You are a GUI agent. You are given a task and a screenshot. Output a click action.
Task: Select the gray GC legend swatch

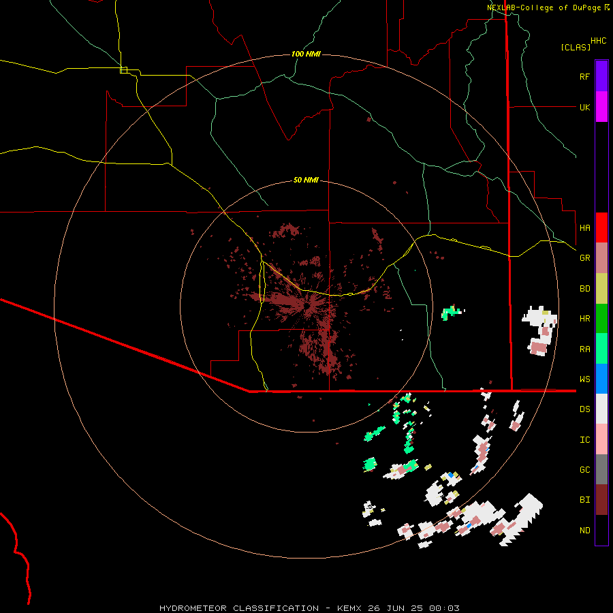point(601,469)
